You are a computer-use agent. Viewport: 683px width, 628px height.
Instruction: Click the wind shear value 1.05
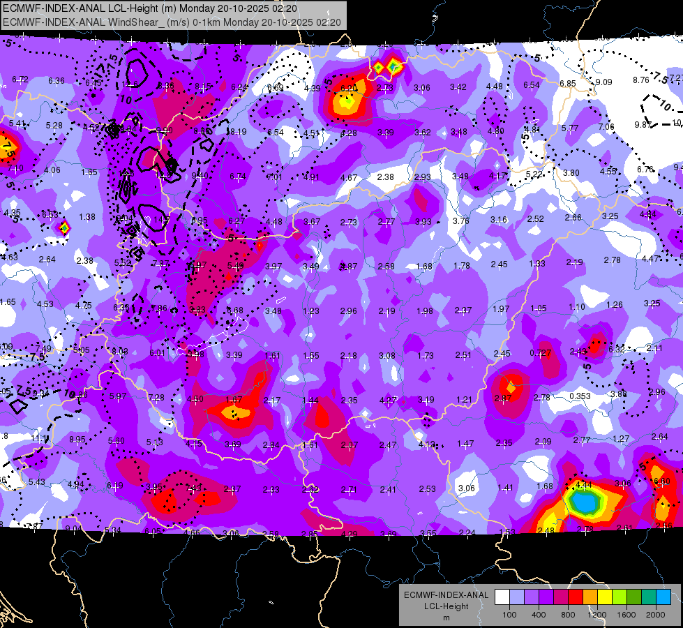[539, 308]
